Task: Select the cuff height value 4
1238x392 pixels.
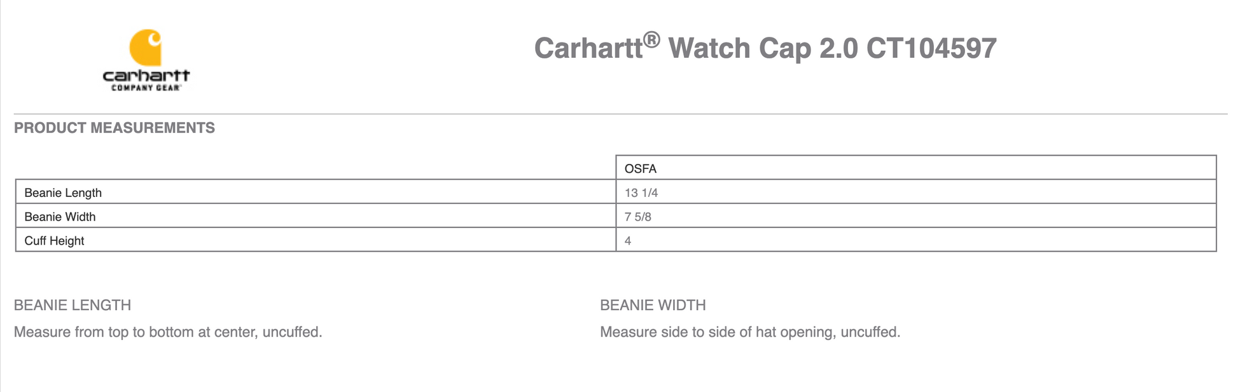Action: coord(628,241)
